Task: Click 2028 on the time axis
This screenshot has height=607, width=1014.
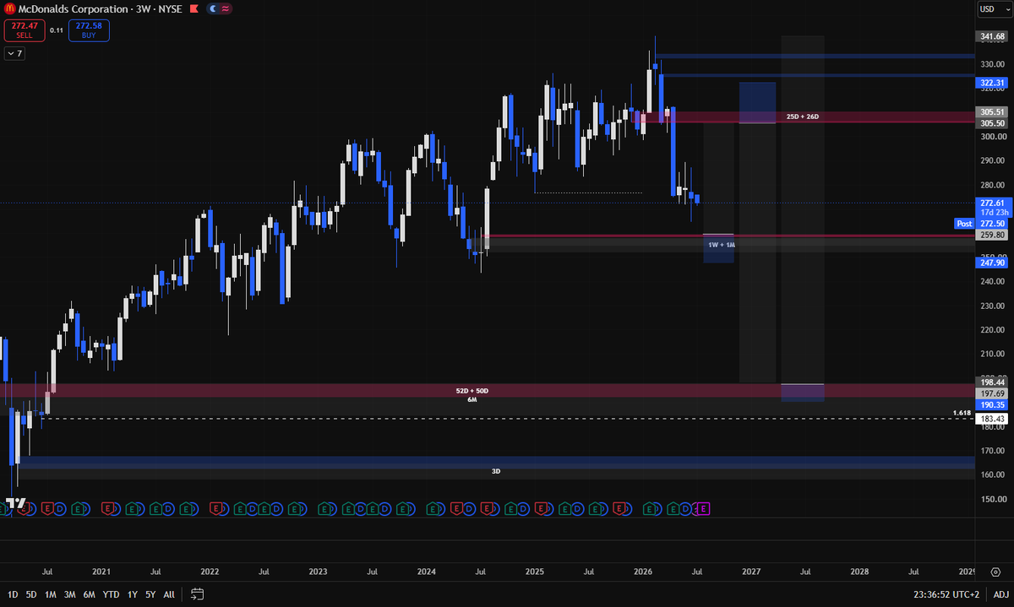Action: 859,572
